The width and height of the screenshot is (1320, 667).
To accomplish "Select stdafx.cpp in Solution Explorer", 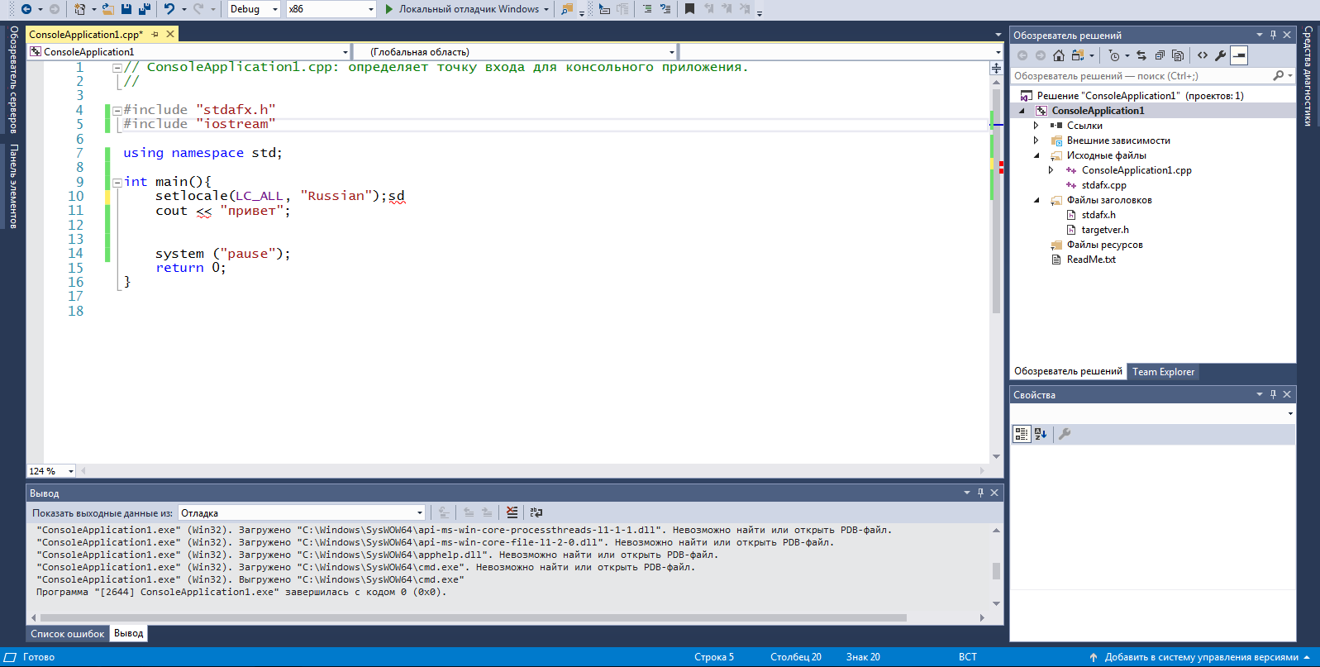I will pos(1103,185).
